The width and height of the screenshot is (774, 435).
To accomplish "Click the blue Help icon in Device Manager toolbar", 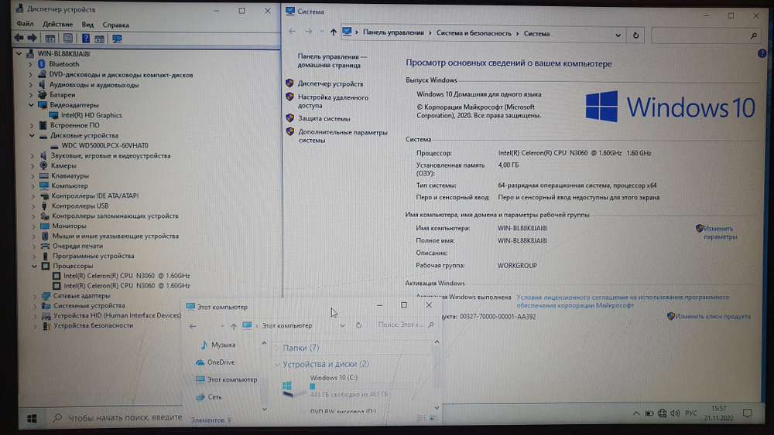I will click(86, 38).
